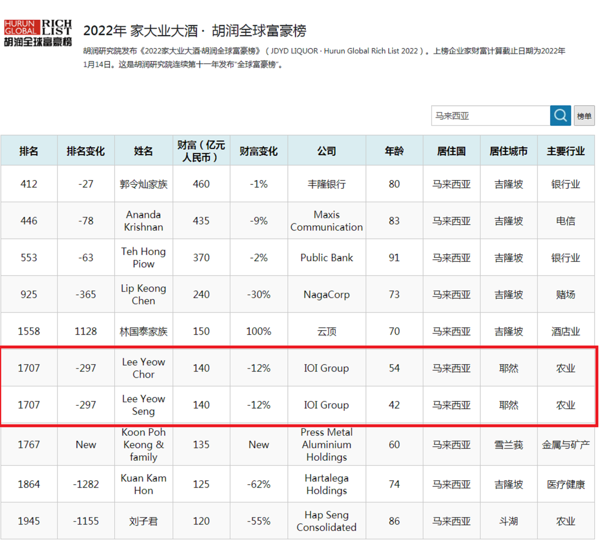Click Press Metal Aluminium Holdings entry
Screen dimensions: 600x545
pos(327,445)
